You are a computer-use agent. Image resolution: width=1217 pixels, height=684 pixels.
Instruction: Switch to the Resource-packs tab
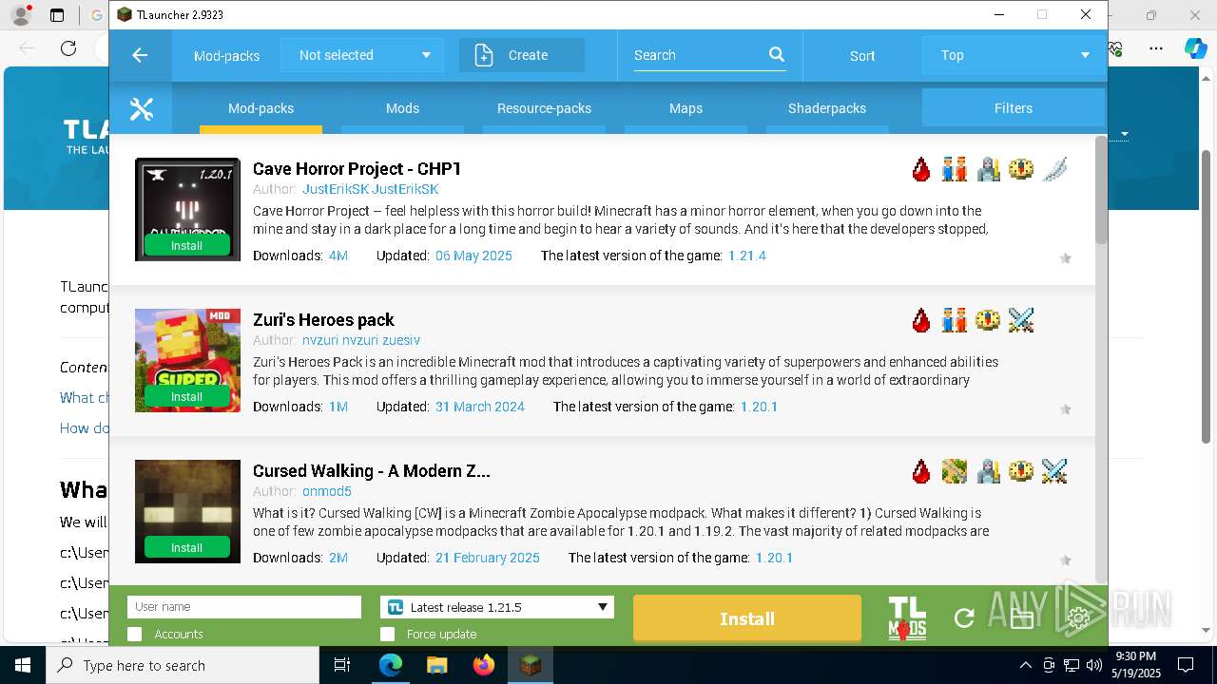544,108
